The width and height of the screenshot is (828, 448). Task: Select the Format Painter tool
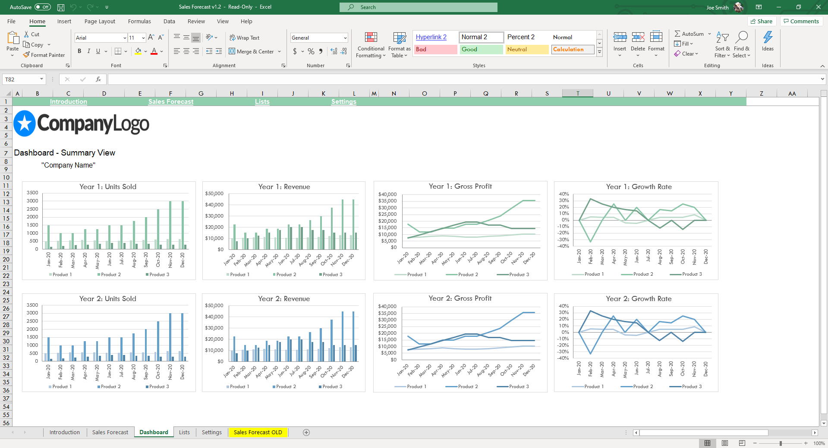(x=44, y=55)
